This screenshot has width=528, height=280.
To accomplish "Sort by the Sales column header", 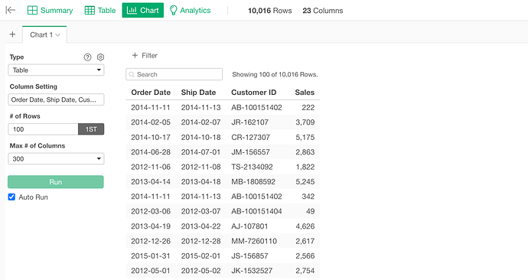I will (305, 93).
